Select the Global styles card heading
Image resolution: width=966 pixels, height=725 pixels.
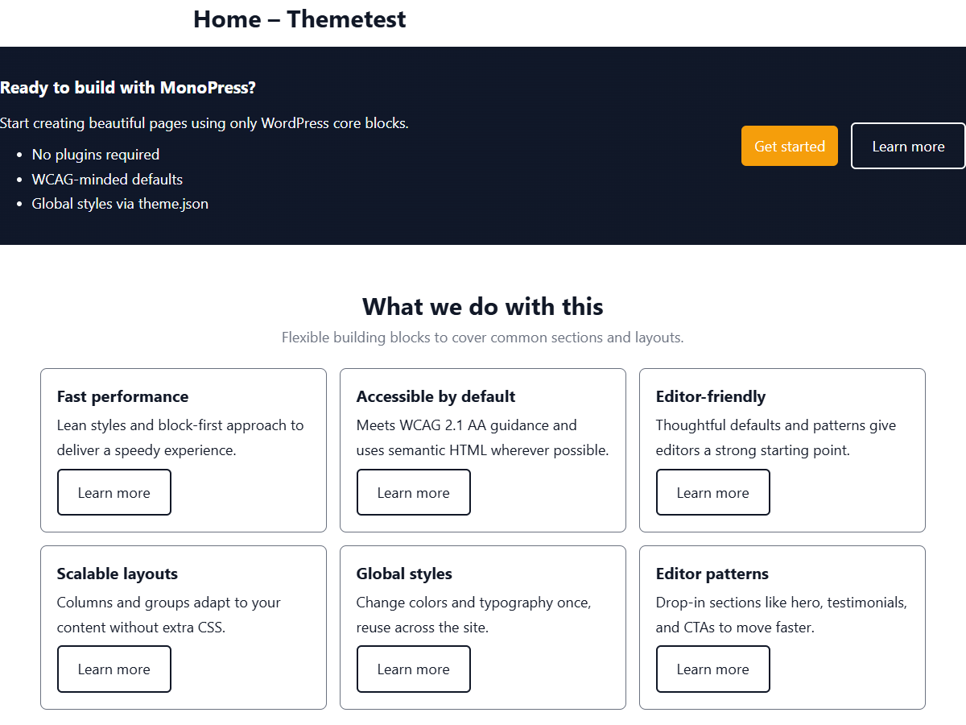click(x=404, y=574)
